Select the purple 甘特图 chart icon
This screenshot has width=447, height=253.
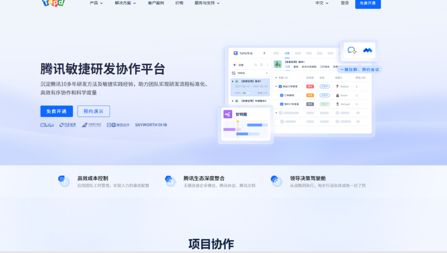point(228,113)
